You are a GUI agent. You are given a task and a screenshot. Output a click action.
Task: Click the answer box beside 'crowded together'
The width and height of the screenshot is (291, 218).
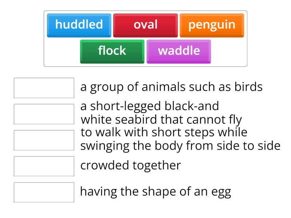[44, 166]
